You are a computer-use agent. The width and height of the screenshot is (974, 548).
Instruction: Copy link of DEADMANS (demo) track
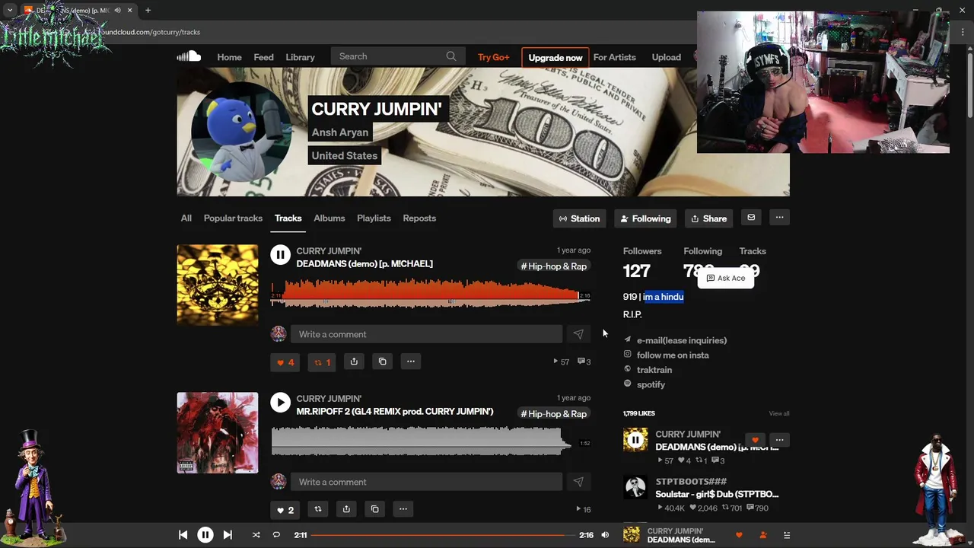(383, 362)
